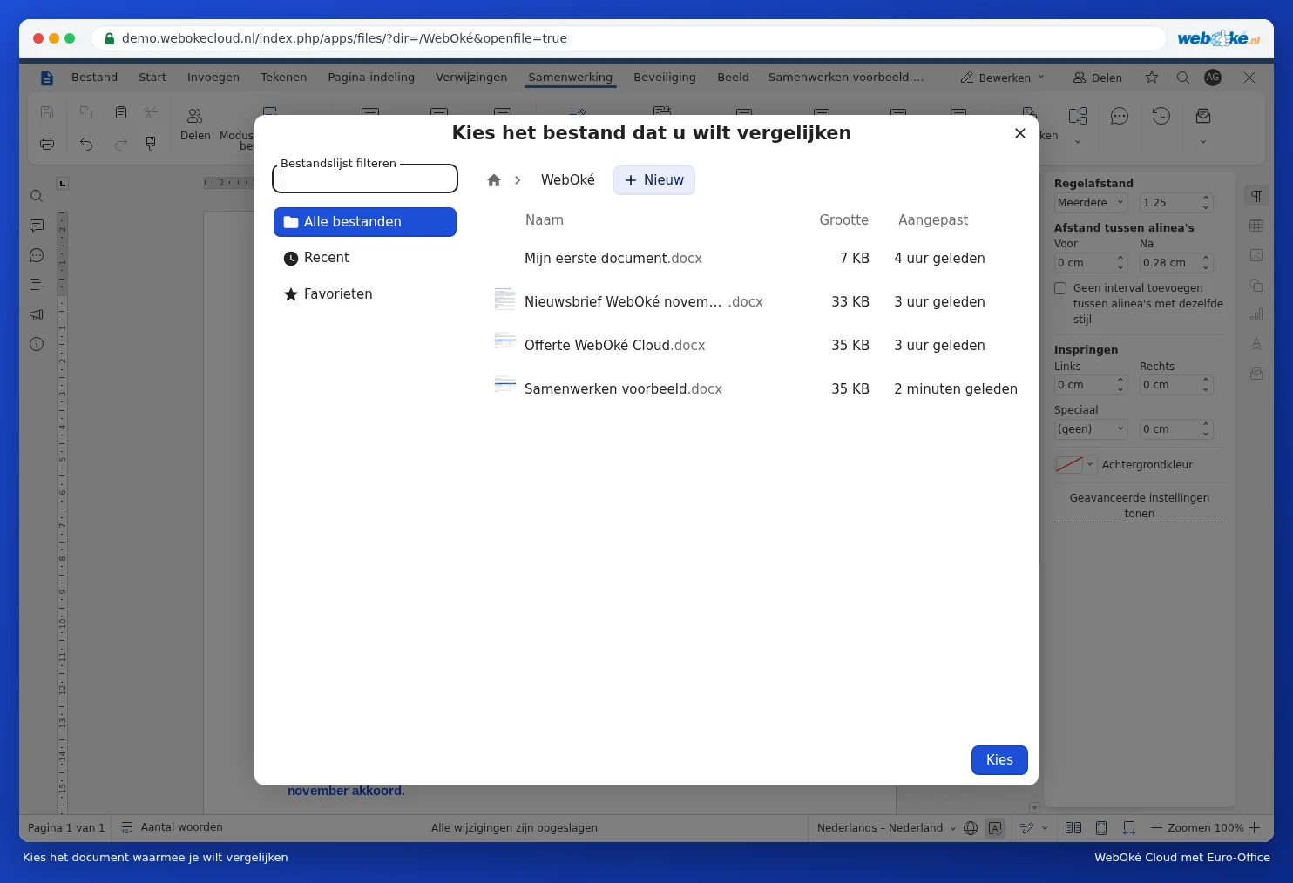Click the print icon in toolbar
The height and width of the screenshot is (883, 1293).
(x=47, y=144)
